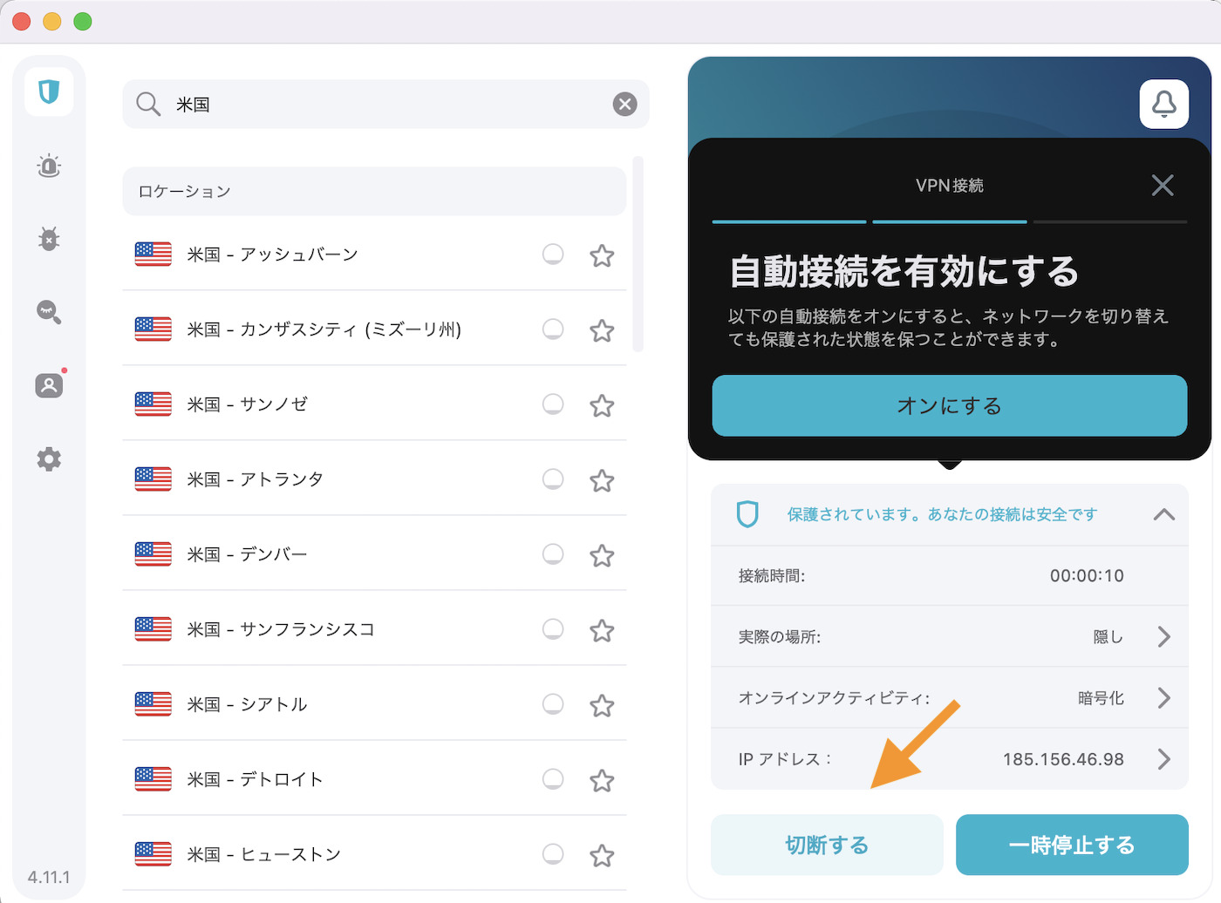Viewport: 1221px width, 903px height.
Task: Clear the 米国 search text
Action: (x=624, y=105)
